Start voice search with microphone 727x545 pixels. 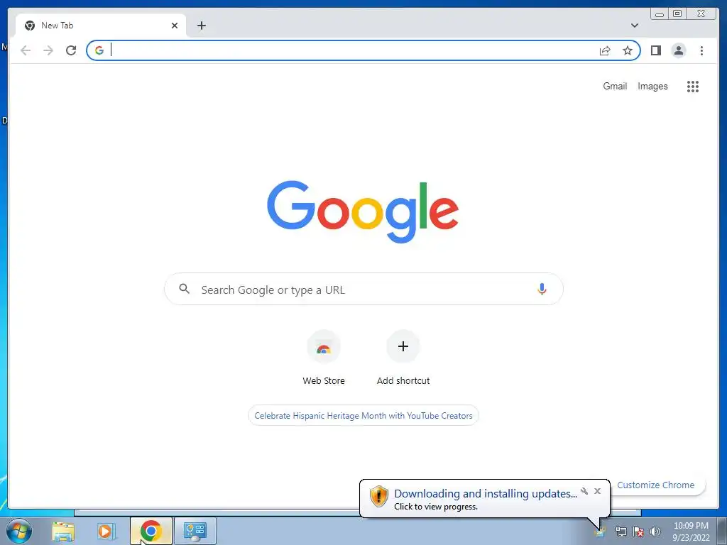(542, 290)
